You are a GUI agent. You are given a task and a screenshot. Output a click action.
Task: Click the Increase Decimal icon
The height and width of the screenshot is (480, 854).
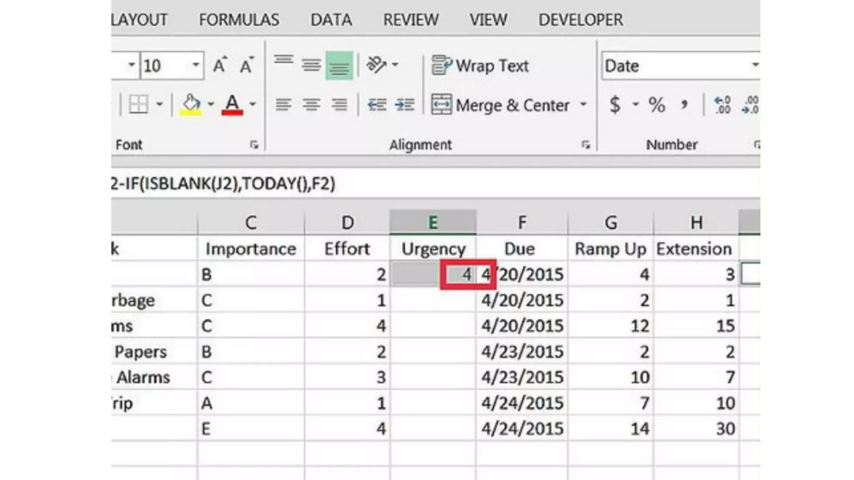(x=723, y=105)
